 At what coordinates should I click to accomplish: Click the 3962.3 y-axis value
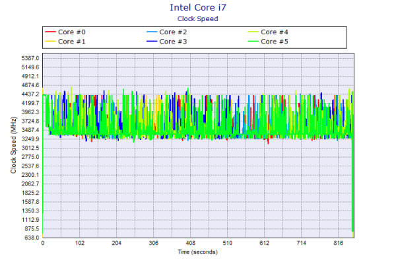[30, 112]
